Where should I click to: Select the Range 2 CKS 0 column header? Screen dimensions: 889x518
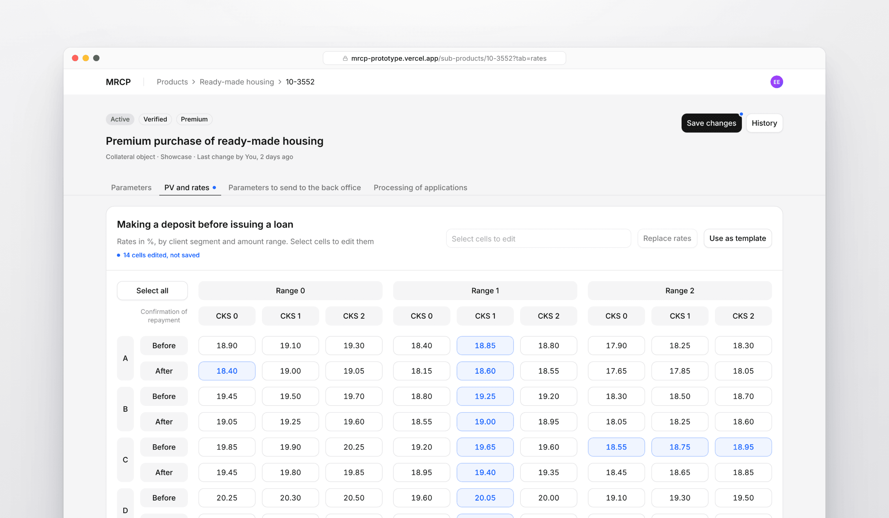[x=616, y=316]
